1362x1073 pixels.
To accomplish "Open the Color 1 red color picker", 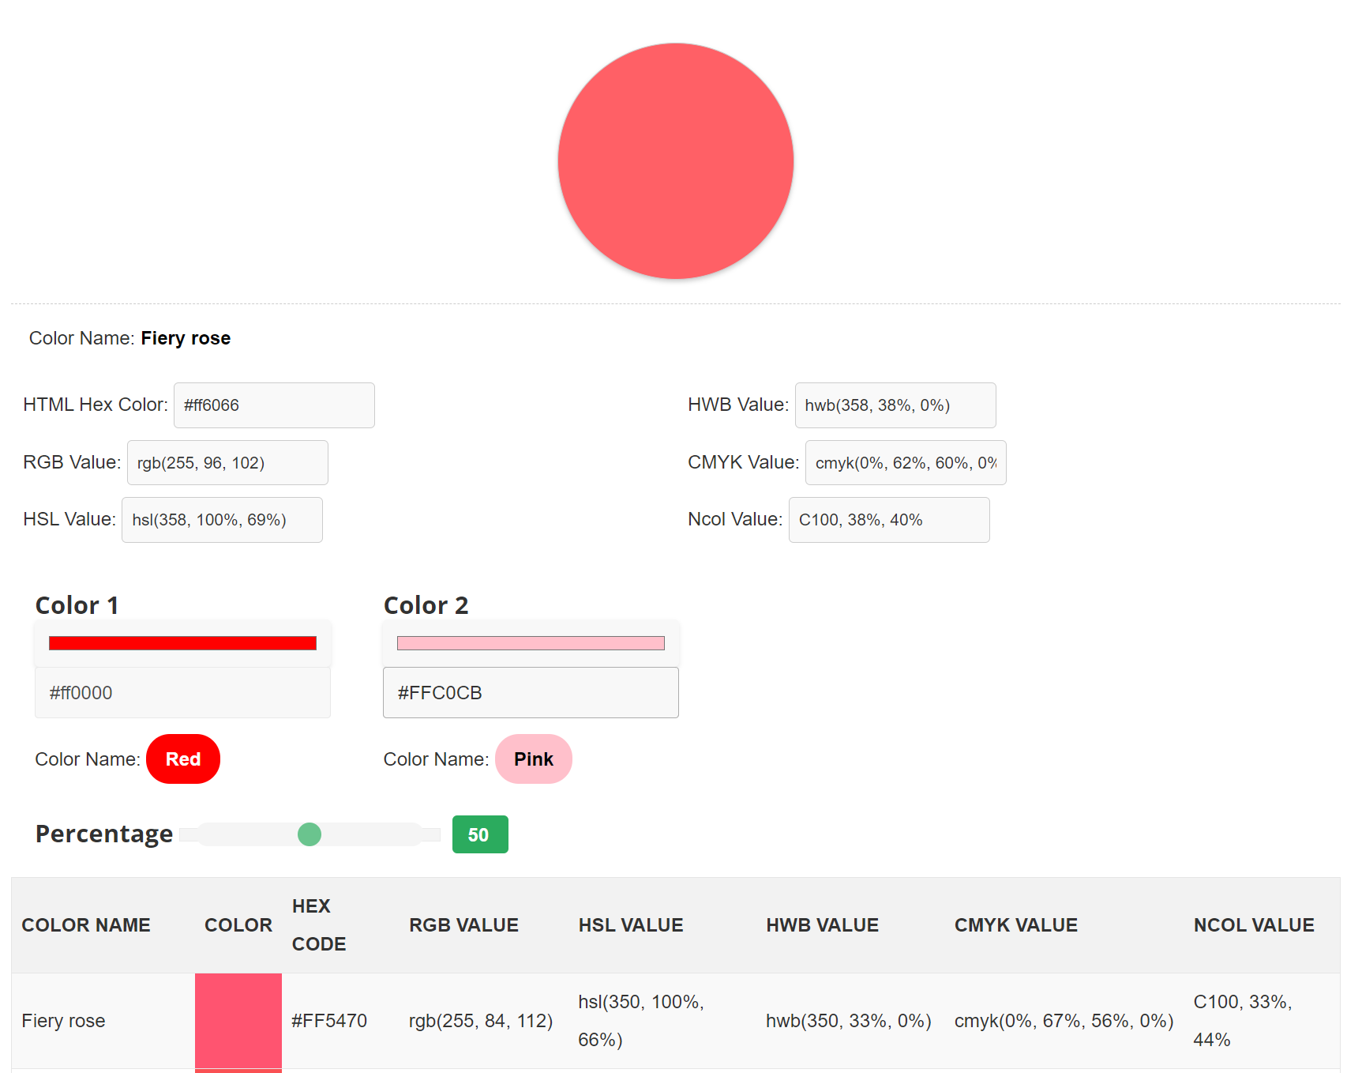I will click(x=182, y=643).
